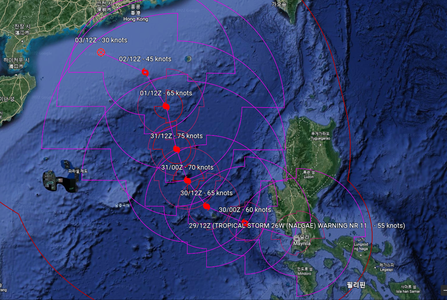Click the Luzon island label

[x=309, y=177]
